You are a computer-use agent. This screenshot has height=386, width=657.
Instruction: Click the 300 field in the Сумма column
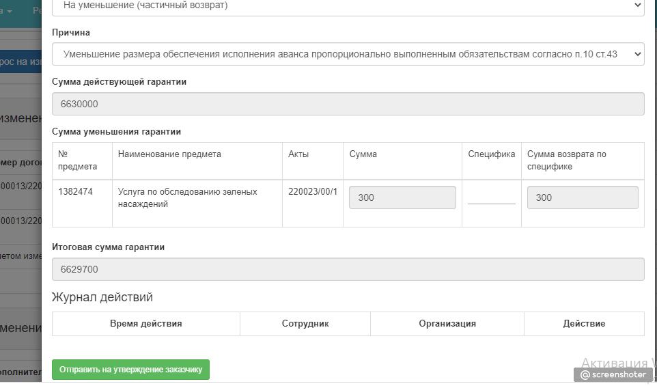click(x=402, y=197)
